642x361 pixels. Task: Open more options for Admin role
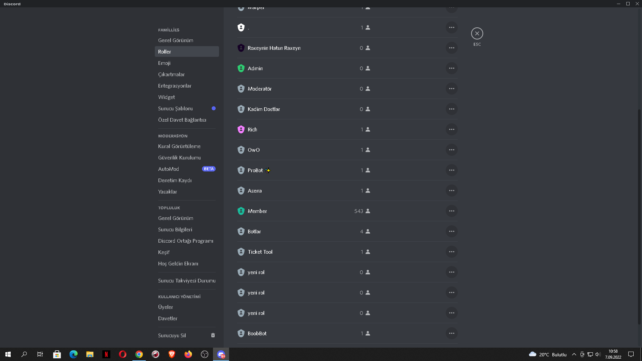pos(451,68)
